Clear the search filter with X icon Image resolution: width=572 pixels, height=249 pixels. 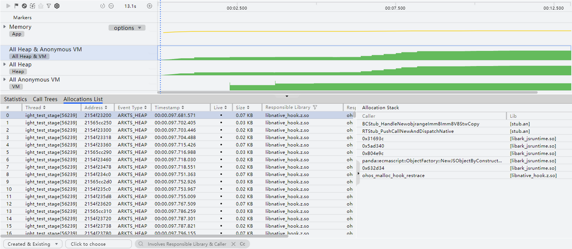[233, 244]
